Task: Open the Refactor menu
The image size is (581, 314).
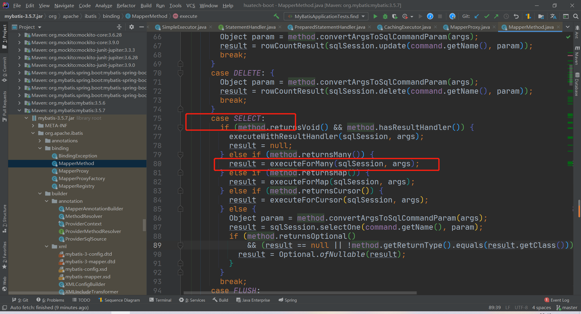Action: pos(126,5)
